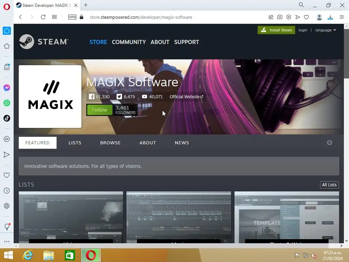349x262 pixels.
Task: Go back to previous page
Action: pyautogui.click(x=20, y=17)
